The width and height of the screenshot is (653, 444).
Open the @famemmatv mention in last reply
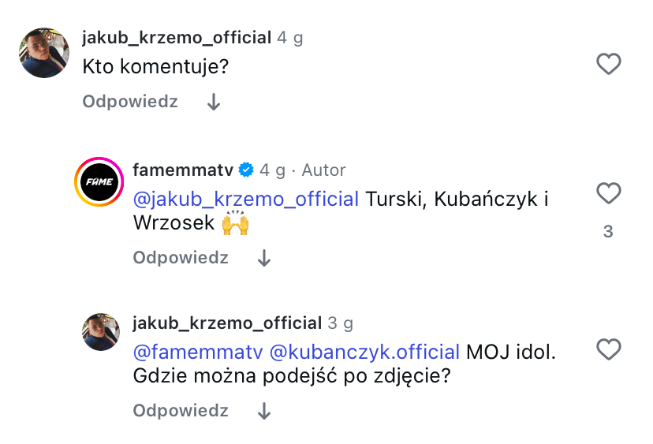(198, 352)
